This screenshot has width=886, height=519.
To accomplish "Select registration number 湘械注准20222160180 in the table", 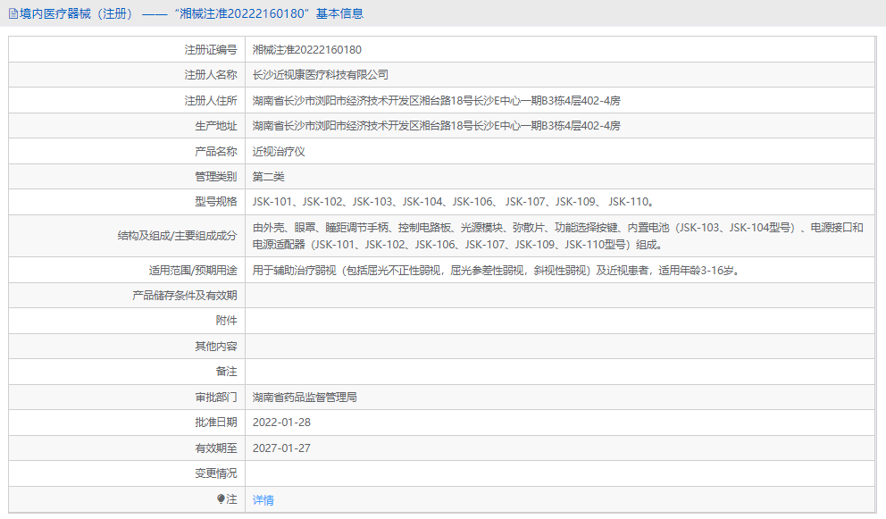I will [x=307, y=50].
